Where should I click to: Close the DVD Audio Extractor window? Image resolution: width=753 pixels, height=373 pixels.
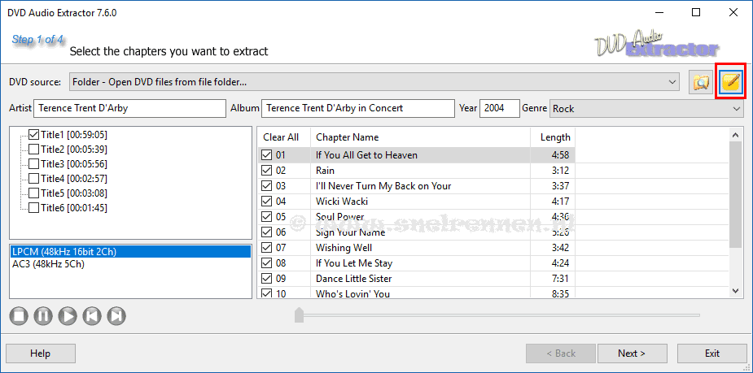(x=733, y=13)
